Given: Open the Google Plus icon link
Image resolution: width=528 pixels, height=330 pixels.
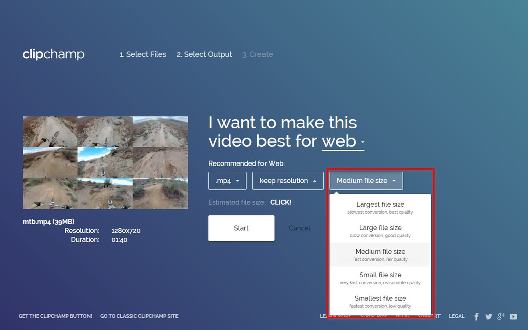Looking at the screenshot, I should tap(501, 316).
